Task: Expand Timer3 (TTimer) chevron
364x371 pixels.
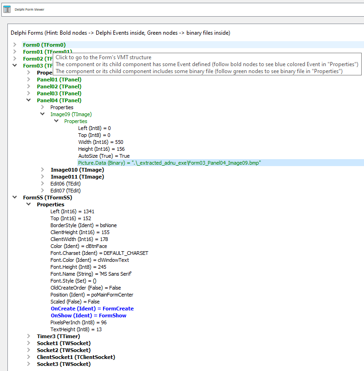Action: click(29, 336)
